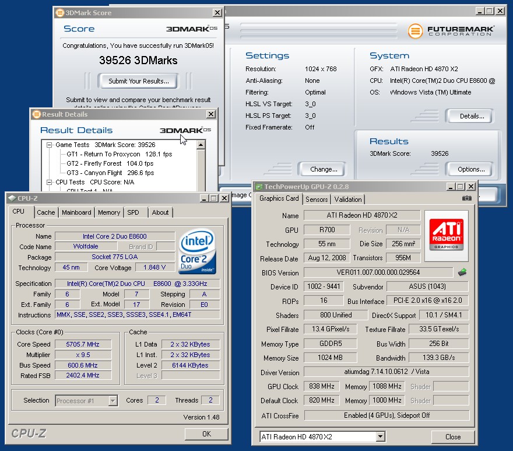Click the Driver Version field in GPU-Z
This screenshot has width=513, height=451.
click(386, 372)
